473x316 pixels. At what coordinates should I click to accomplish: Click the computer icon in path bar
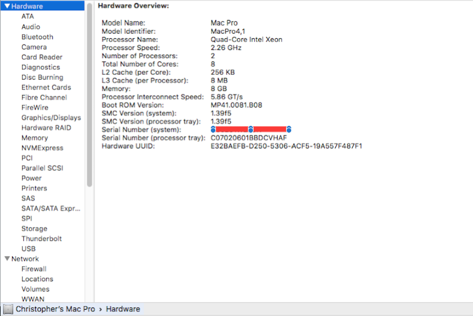(x=8, y=309)
